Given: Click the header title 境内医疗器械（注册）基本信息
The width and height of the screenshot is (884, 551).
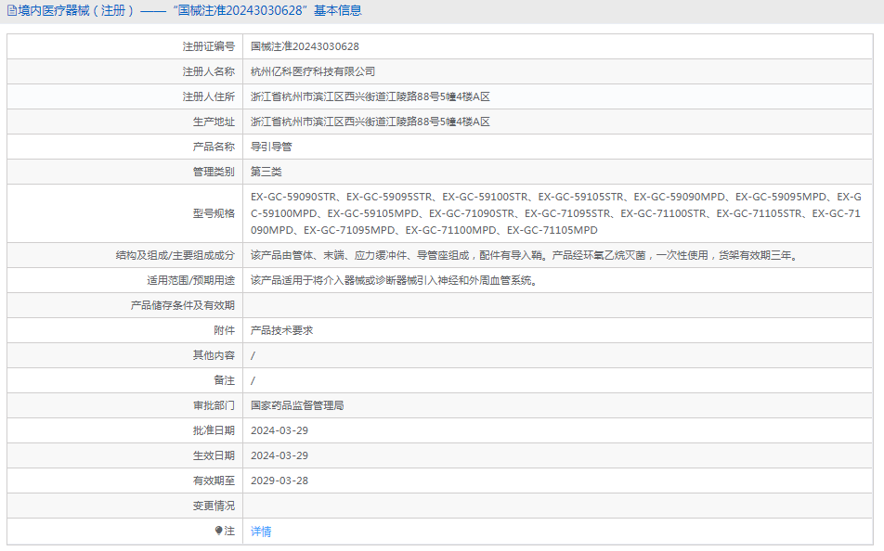Looking at the screenshot, I should [189, 11].
